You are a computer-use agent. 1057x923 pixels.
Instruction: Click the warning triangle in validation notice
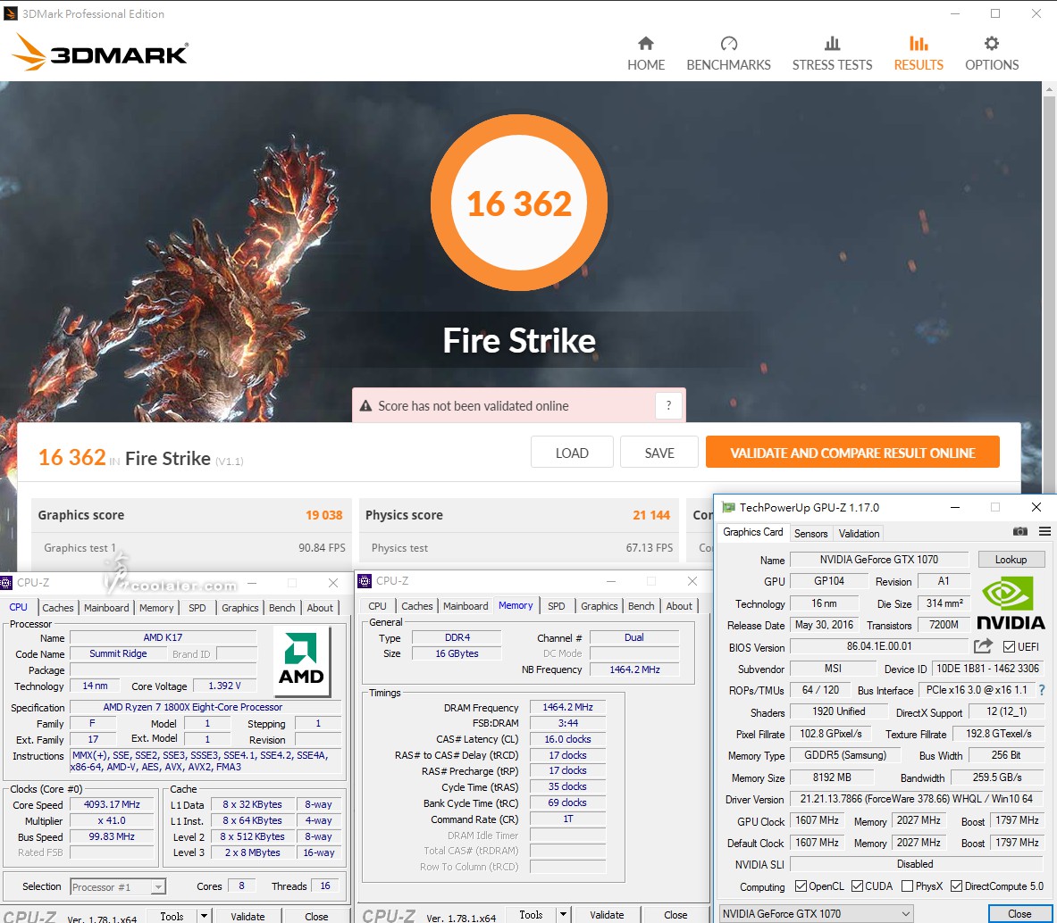pos(365,406)
